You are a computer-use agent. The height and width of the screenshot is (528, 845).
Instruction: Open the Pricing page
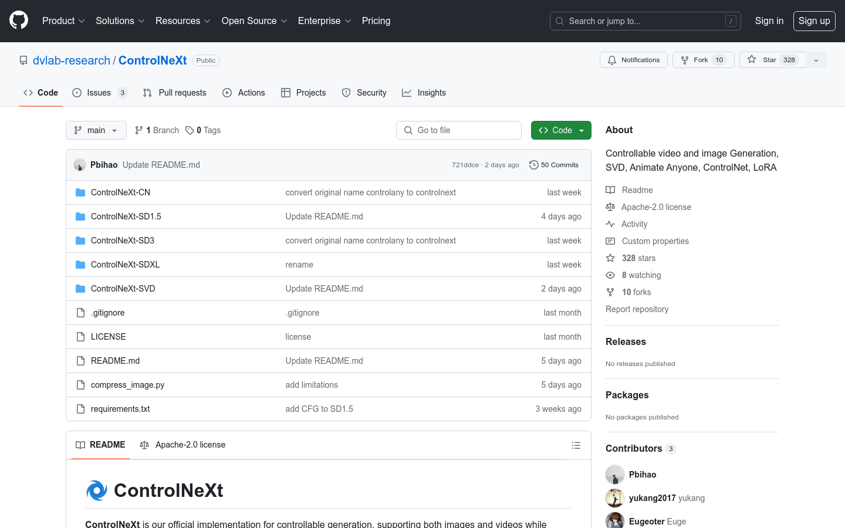[x=376, y=21]
